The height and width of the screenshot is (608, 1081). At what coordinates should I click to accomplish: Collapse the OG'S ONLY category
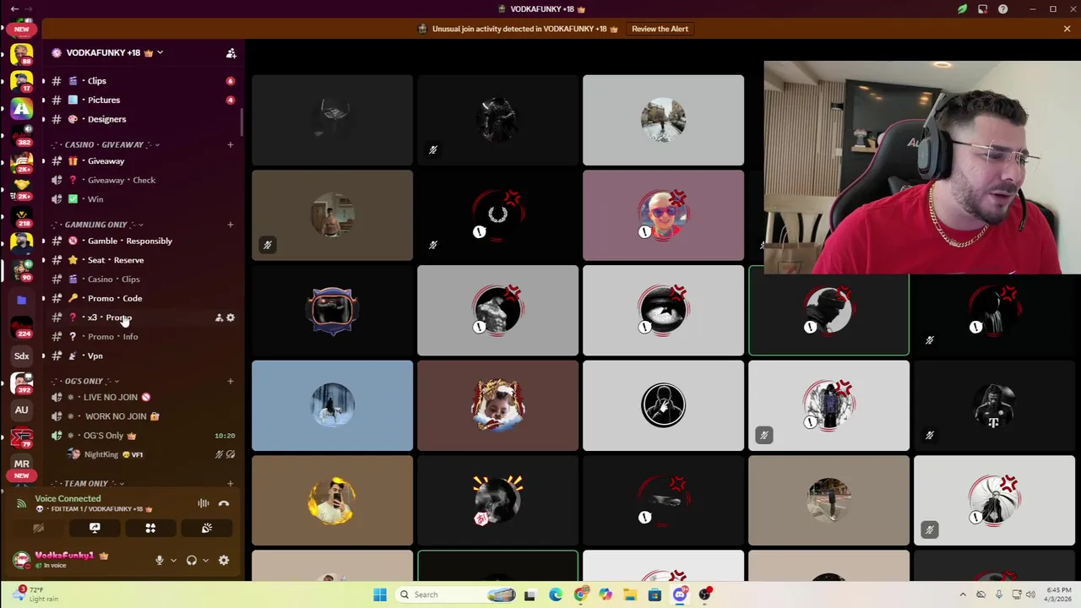coord(85,381)
